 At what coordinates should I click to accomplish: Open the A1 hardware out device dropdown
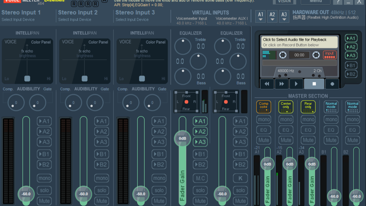(x=261, y=16)
